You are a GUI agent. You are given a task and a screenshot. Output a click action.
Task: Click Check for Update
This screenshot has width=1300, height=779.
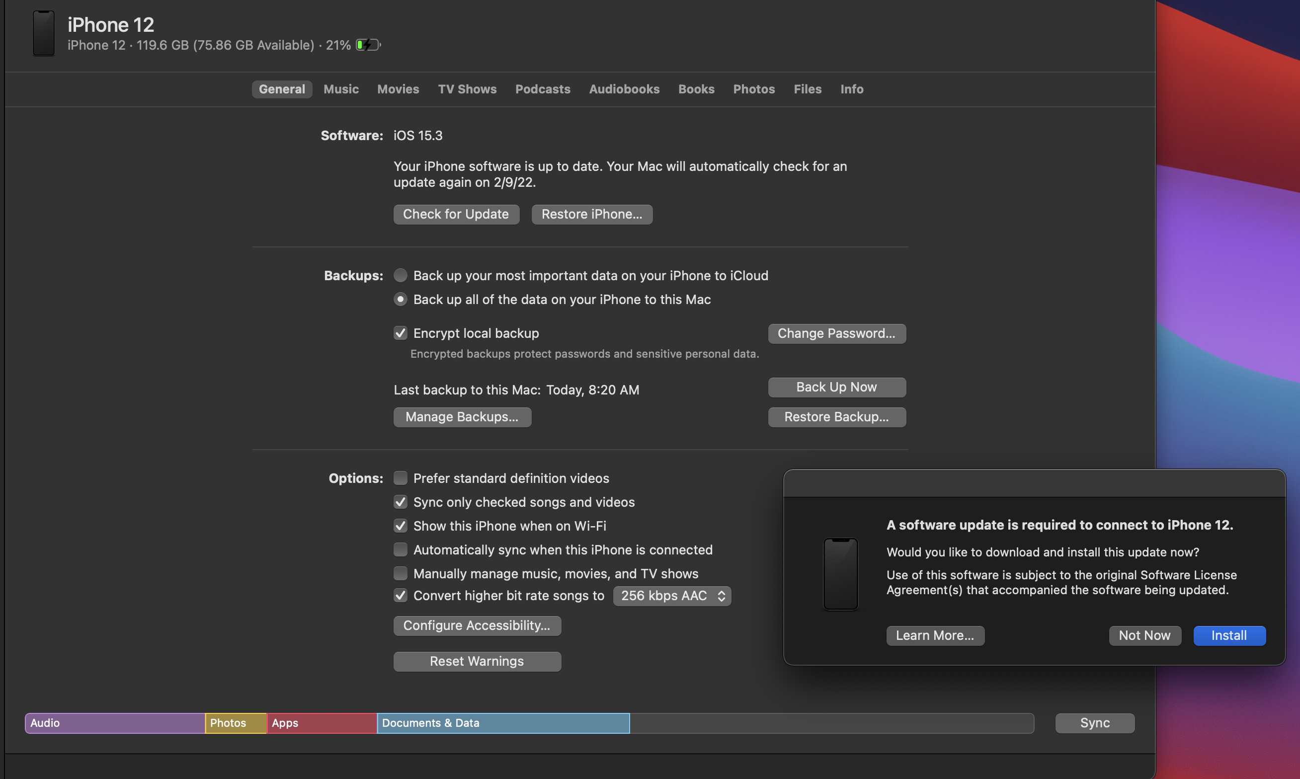point(456,214)
